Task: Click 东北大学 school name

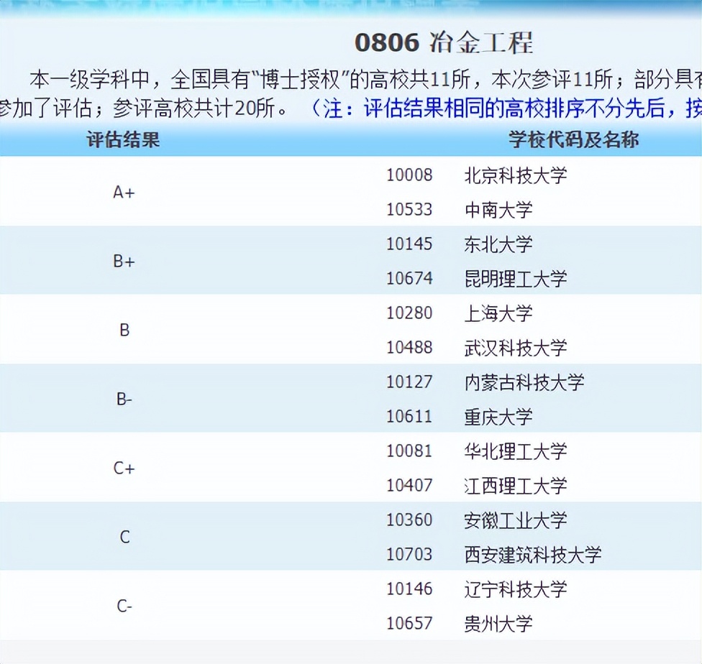Action: coord(498,244)
